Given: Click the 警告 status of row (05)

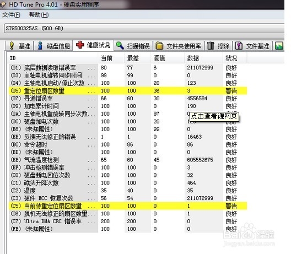Looking at the screenshot, I should 231,91.
